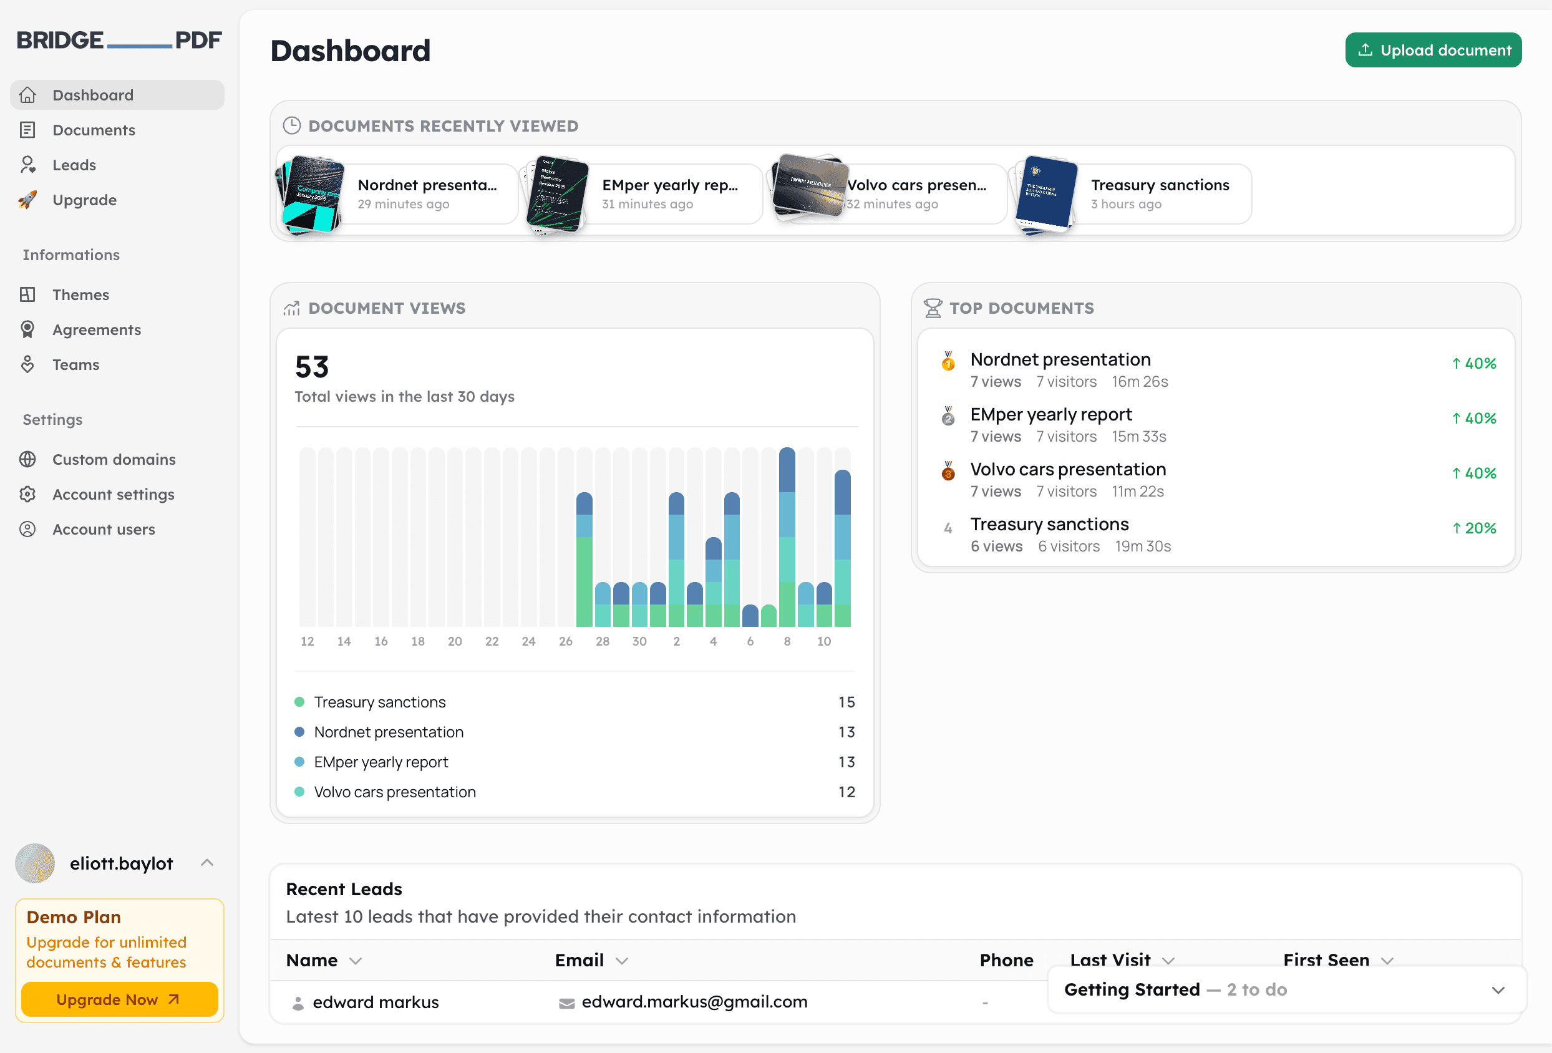
Task: Click the Themes layout icon
Action: tap(27, 294)
